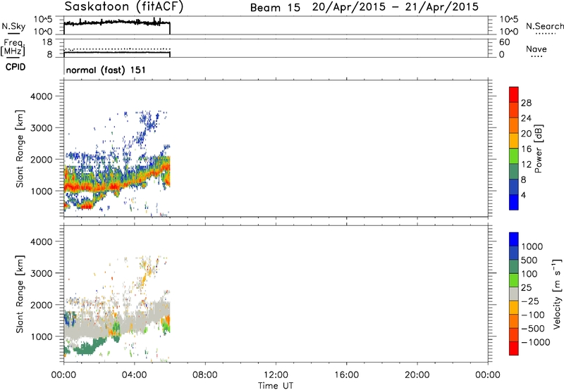Click the '12' power scale value
The width and height of the screenshot is (564, 390).
(x=526, y=165)
